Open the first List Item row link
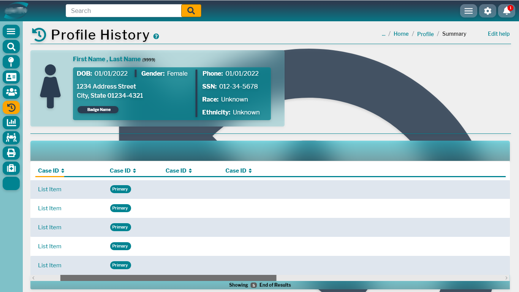 (49, 189)
